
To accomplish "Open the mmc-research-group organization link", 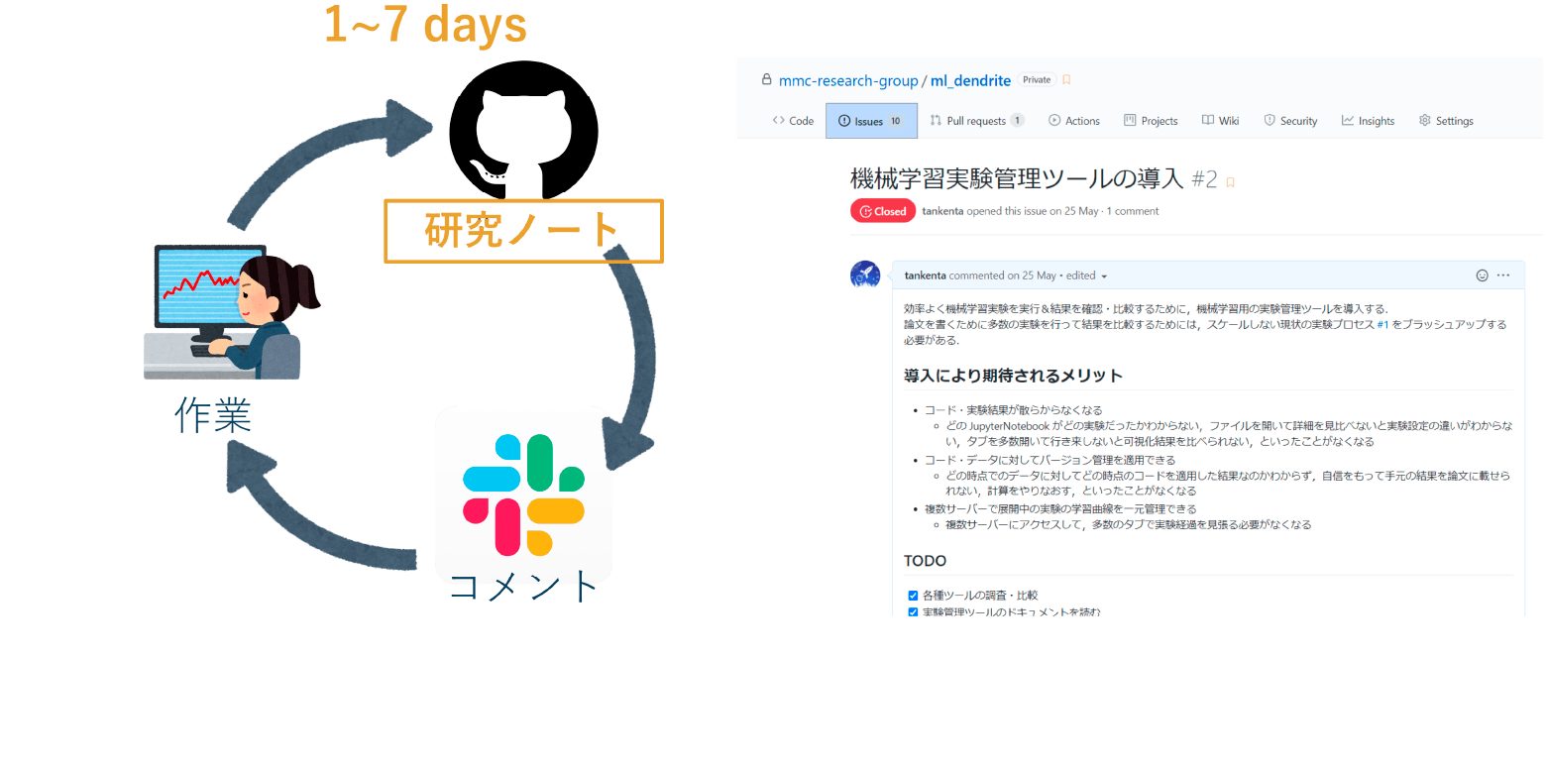I will 848,80.
